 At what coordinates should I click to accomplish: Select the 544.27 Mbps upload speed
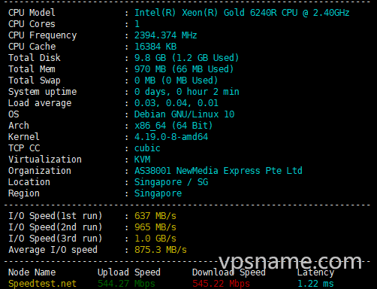[x=126, y=284]
